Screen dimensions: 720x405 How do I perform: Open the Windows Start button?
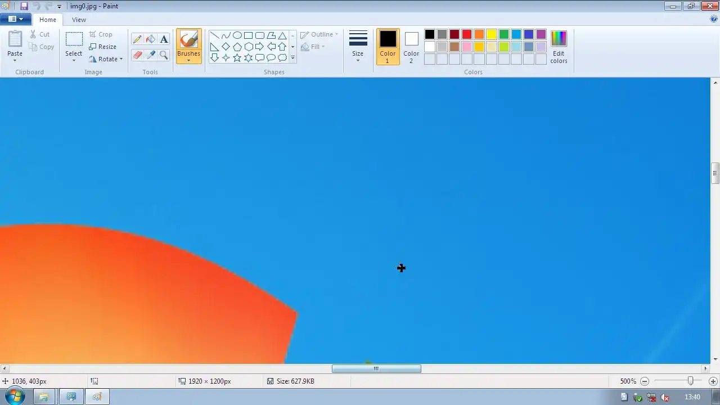[15, 397]
